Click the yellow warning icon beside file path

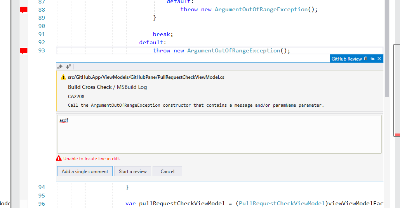pyautogui.click(x=63, y=77)
